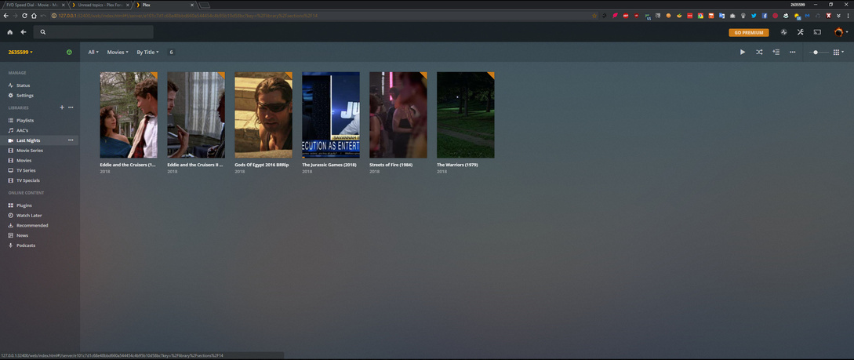The height and width of the screenshot is (360, 854).
Task: Select the Movies library in sidebar
Action: click(39, 161)
